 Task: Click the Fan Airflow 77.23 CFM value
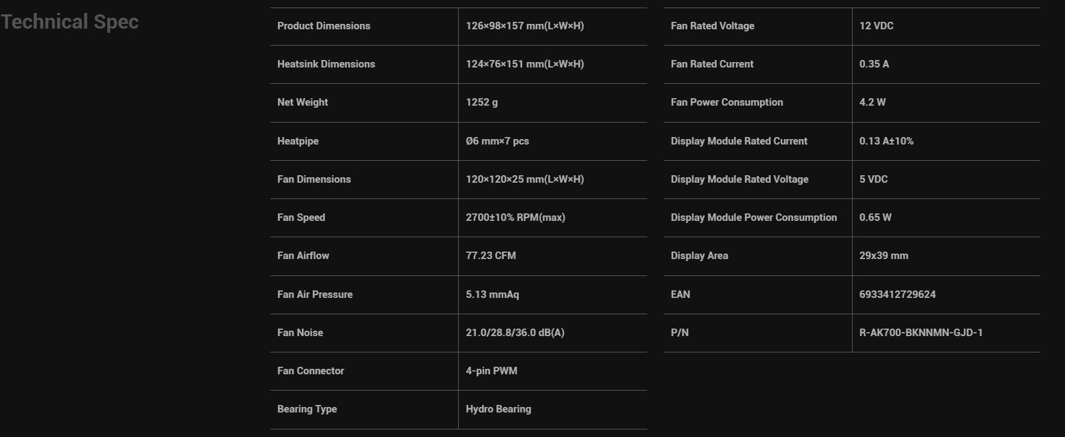pos(491,256)
